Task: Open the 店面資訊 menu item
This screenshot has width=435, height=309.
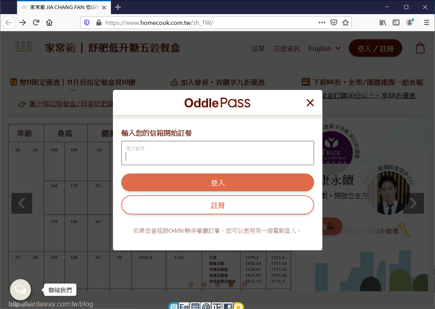Action: point(287,49)
